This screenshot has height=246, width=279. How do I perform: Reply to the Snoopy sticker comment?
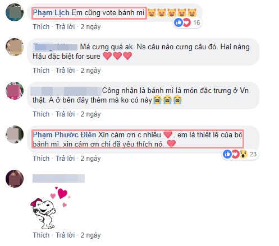[65, 235]
